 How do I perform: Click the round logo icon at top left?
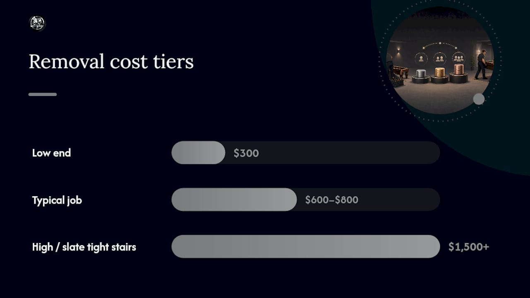(37, 23)
